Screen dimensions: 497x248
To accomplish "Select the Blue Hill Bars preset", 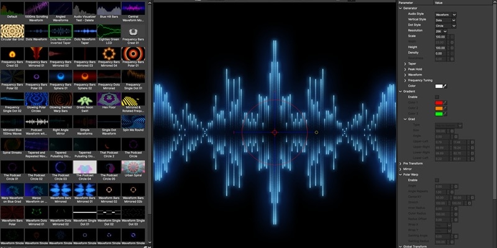I will pyautogui.click(x=109, y=9).
